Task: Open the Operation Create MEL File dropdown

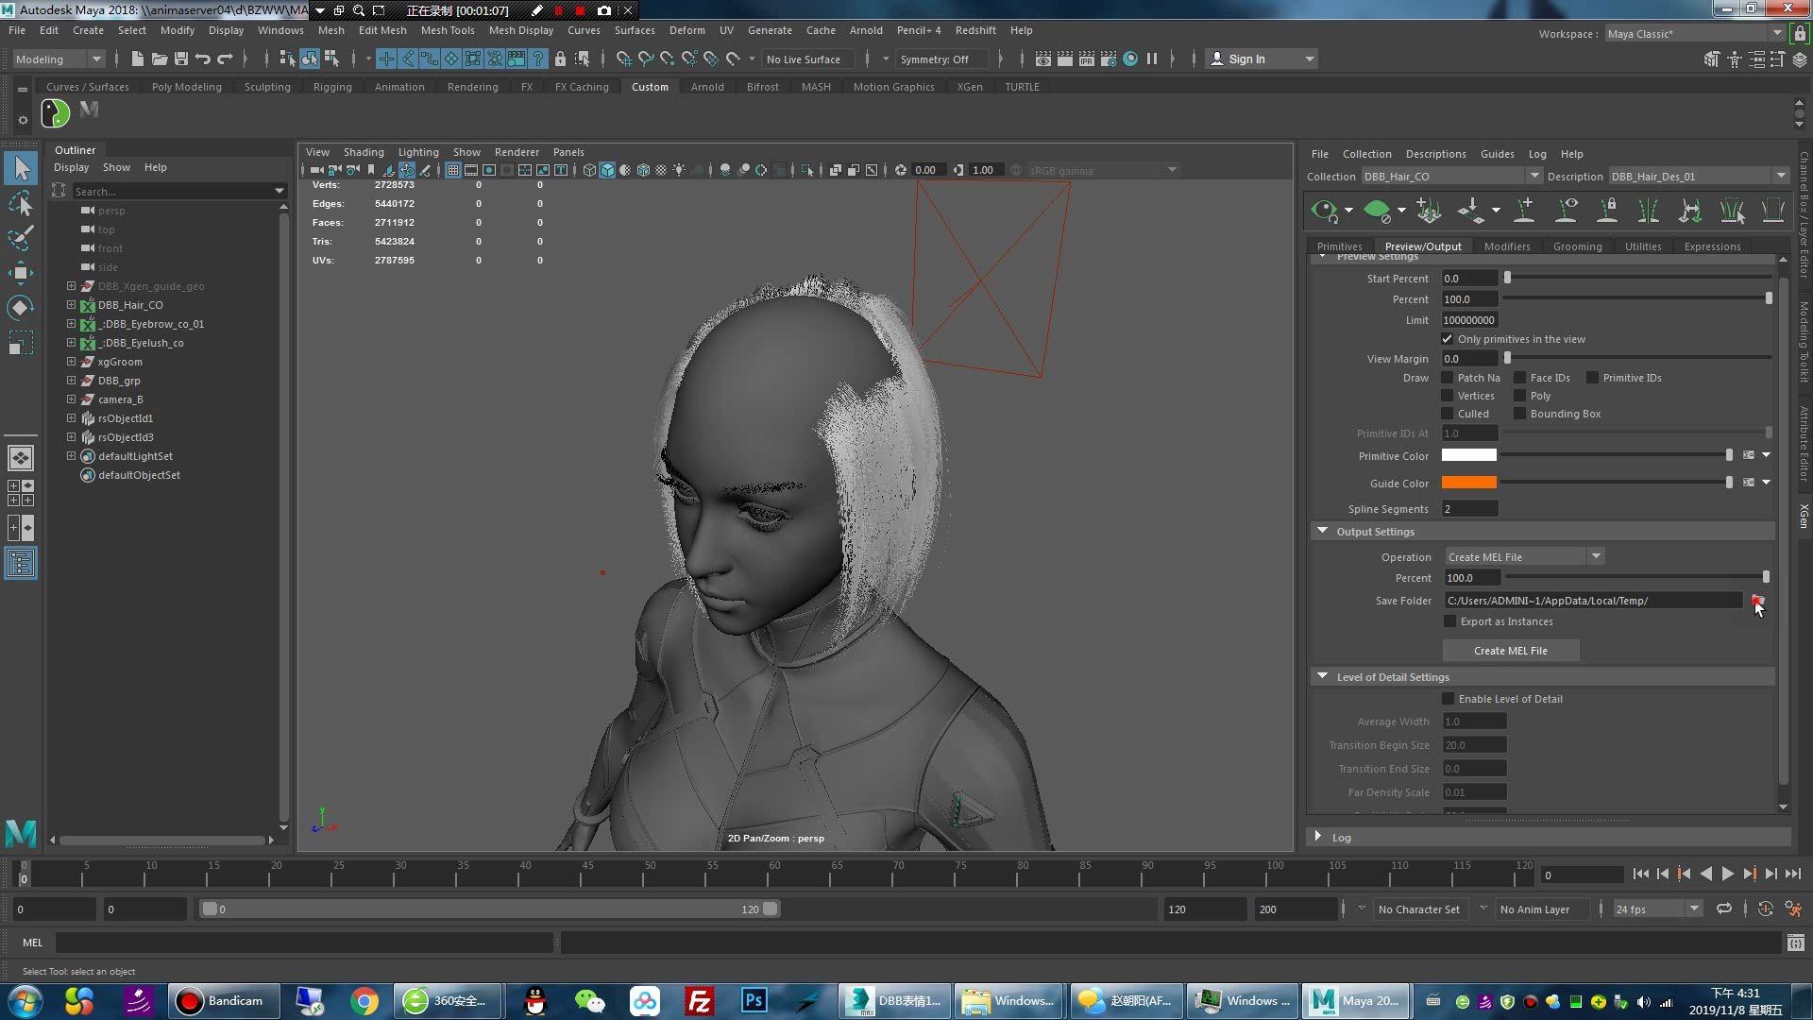Action: coord(1523,557)
